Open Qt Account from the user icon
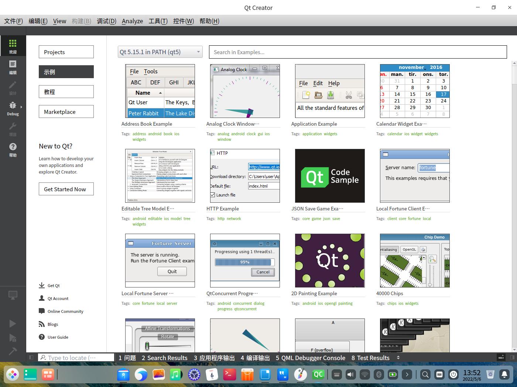 coord(41,299)
